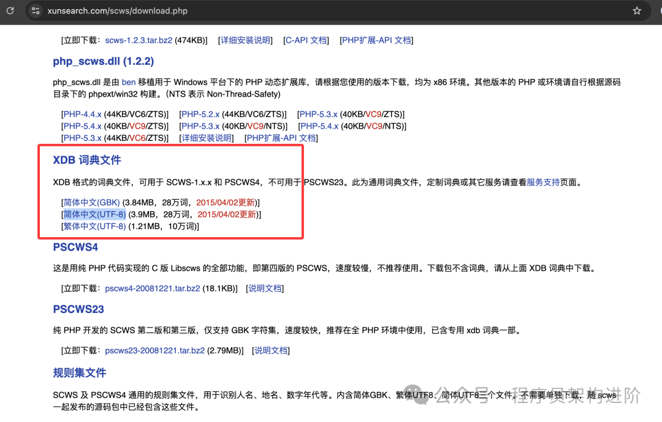Download PHP-5.3.x dll (40KB/VC9/NTS)

pyautogui.click(x=200, y=126)
